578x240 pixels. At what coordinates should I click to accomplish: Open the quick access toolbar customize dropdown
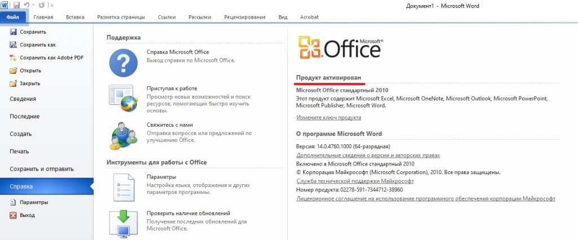pos(51,6)
